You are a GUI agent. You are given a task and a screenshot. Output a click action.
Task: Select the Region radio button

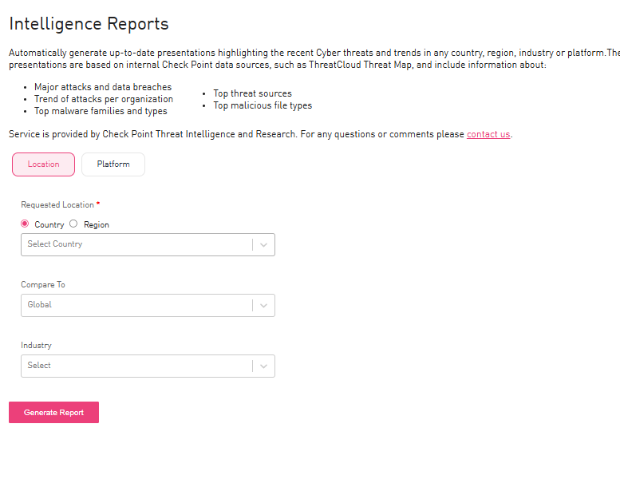[73, 224]
